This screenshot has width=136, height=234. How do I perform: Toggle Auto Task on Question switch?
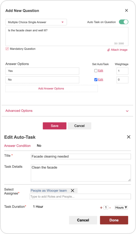click(x=124, y=22)
